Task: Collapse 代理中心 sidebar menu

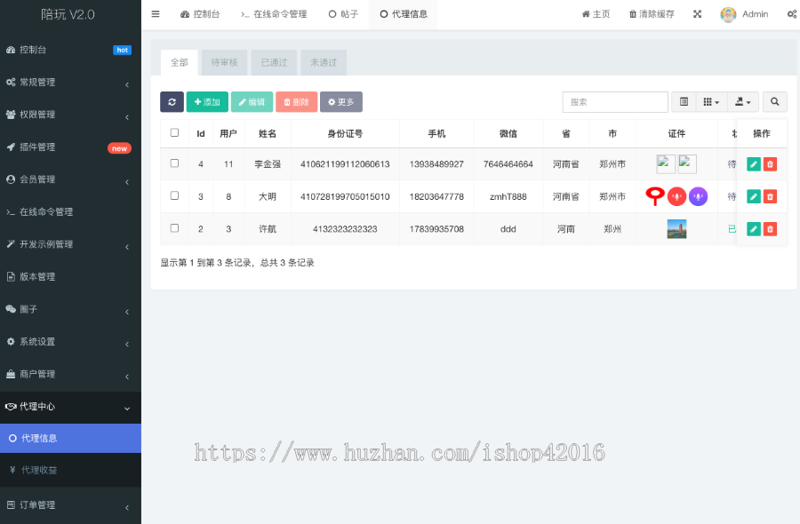Action: 70,407
